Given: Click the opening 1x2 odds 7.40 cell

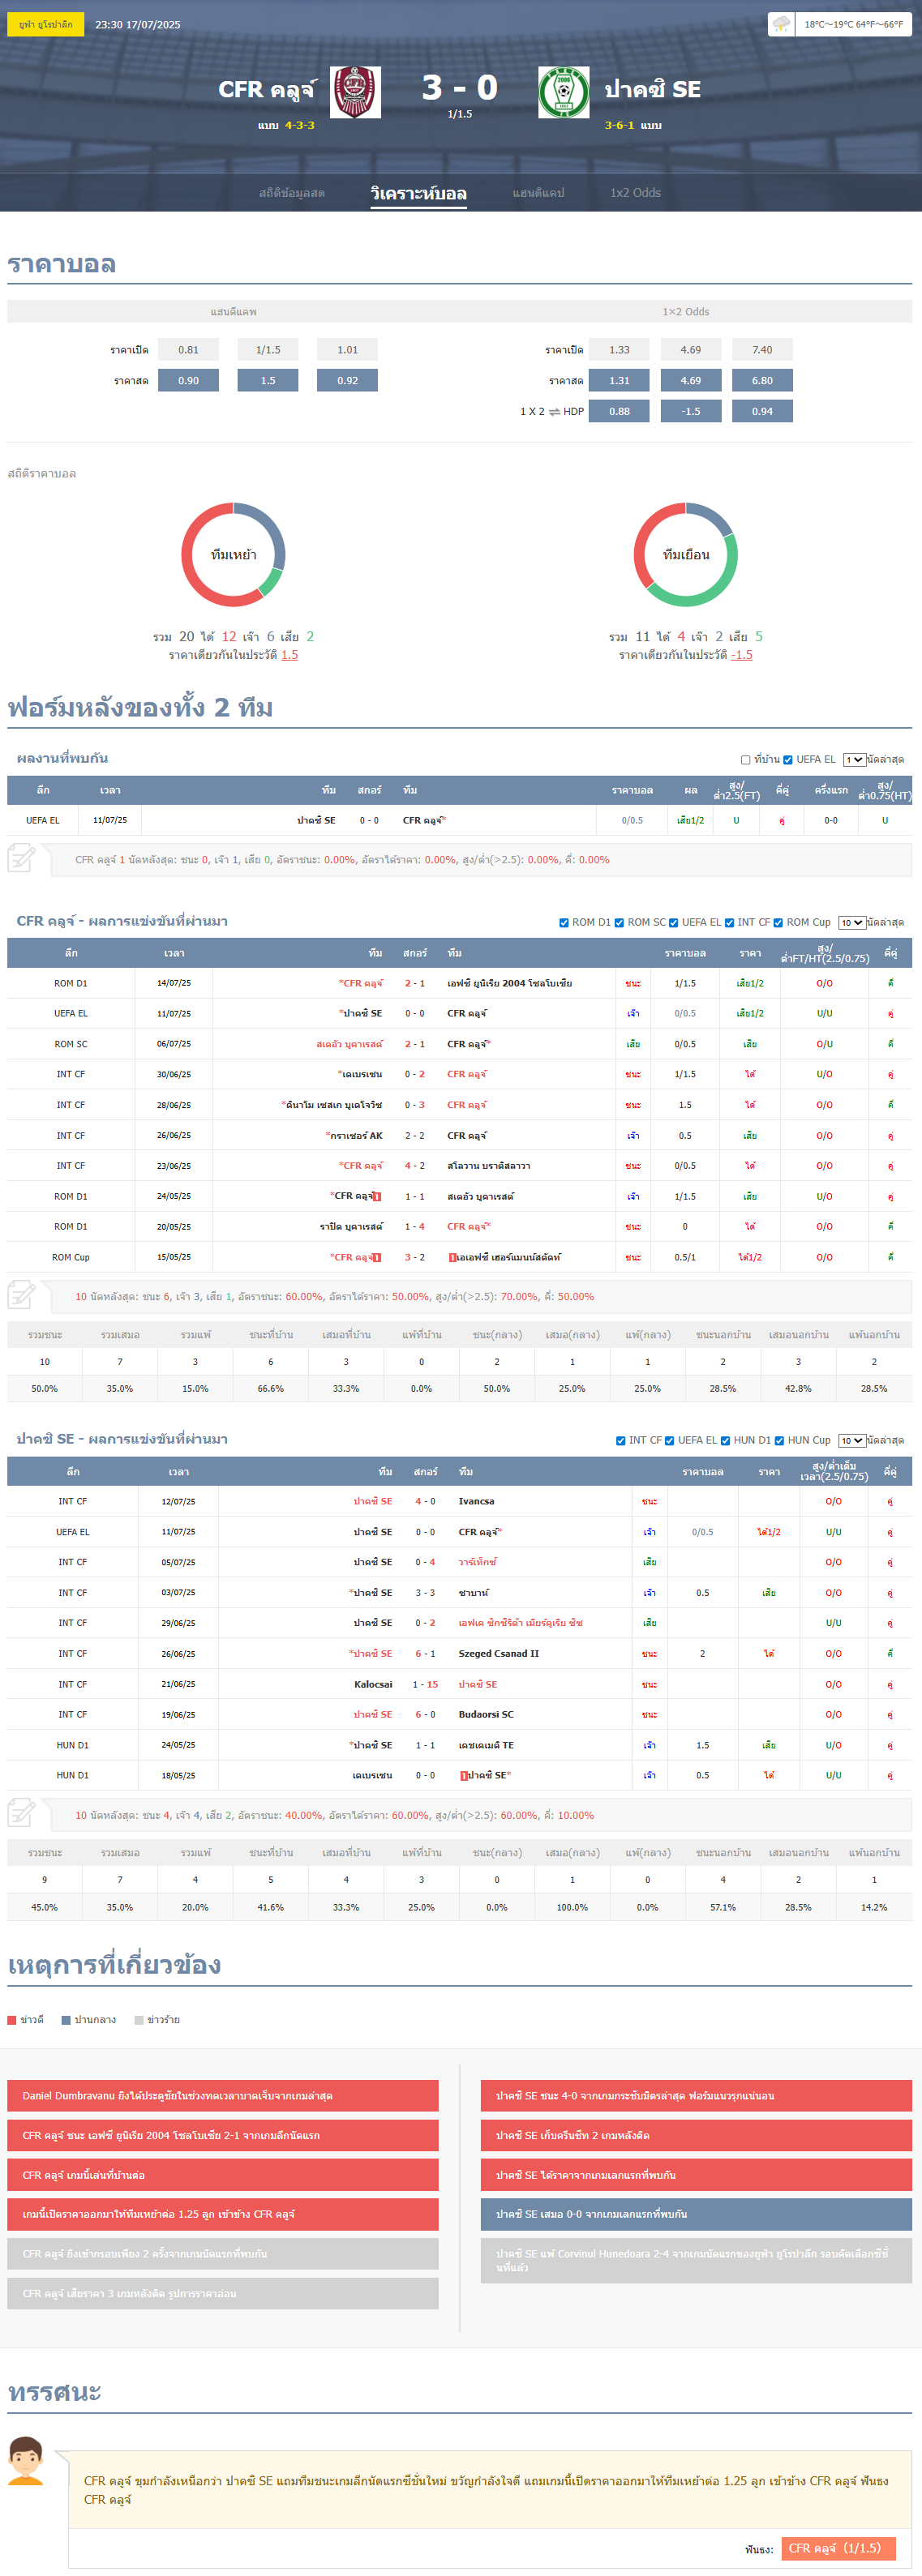Looking at the screenshot, I should (762, 350).
